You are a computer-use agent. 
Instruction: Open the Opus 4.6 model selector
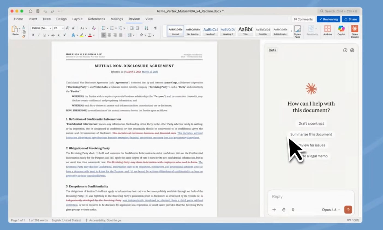331,210
